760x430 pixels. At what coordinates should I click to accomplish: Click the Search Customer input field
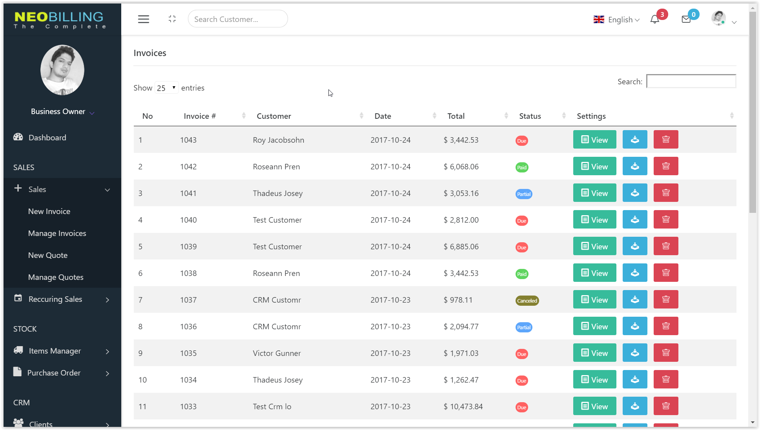[237, 19]
